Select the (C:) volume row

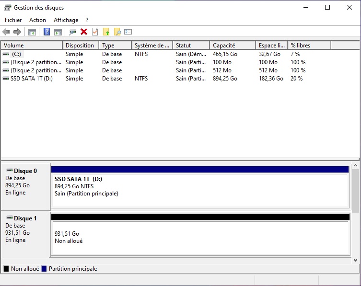point(17,54)
